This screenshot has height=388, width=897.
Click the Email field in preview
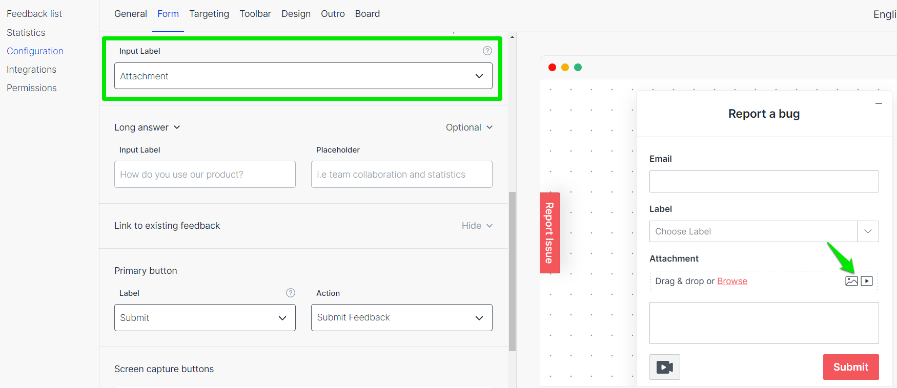click(764, 182)
